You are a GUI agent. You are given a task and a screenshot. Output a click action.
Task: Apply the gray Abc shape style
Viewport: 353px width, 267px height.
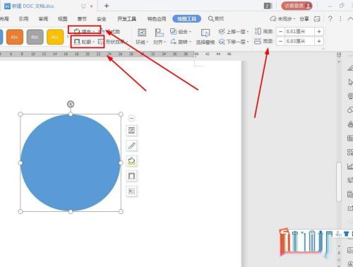coord(35,37)
